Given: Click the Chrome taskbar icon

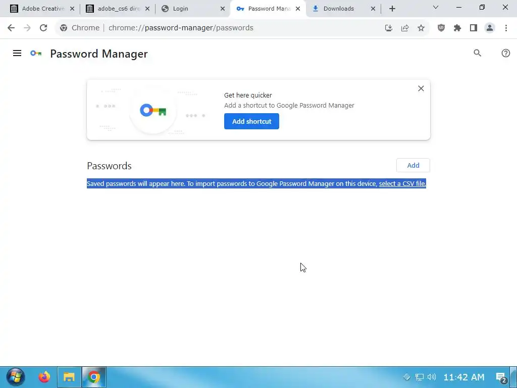Looking at the screenshot, I should (x=94, y=377).
